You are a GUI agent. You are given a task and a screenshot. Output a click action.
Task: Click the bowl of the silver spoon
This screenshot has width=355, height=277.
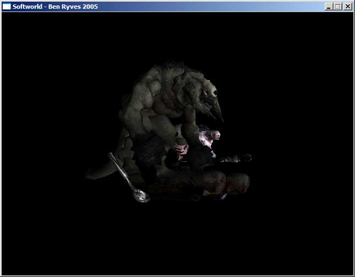(141, 195)
